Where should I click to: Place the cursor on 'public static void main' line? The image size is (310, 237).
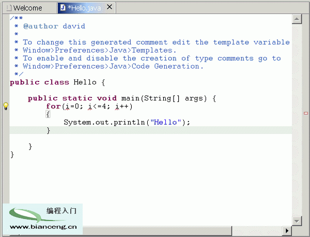pos(121,98)
